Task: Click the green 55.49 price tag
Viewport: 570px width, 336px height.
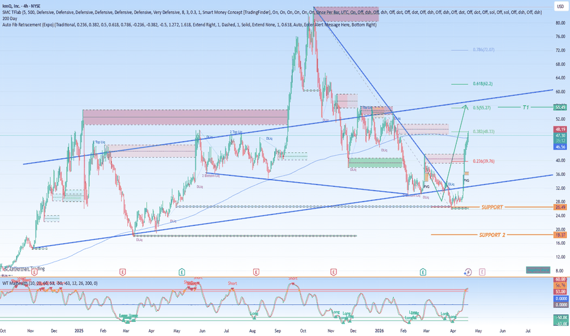Action: [x=560, y=107]
